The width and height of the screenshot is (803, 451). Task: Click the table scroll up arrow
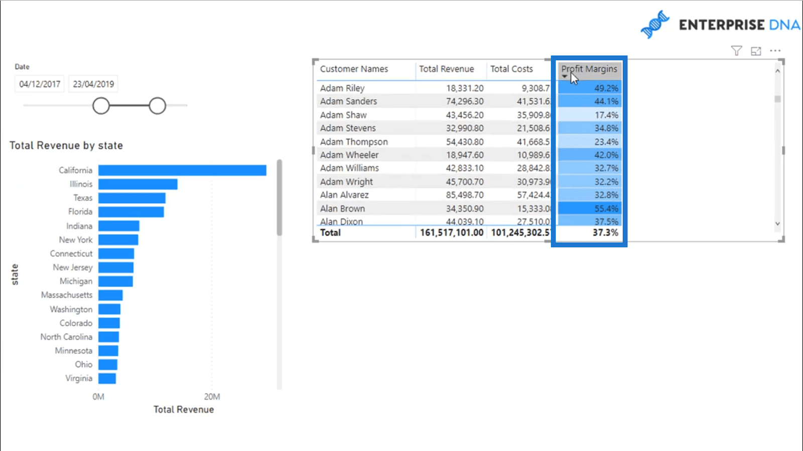tap(777, 71)
